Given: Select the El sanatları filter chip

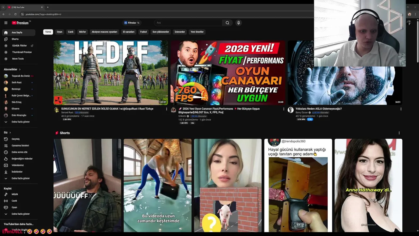Looking at the screenshot, I should 129,32.
